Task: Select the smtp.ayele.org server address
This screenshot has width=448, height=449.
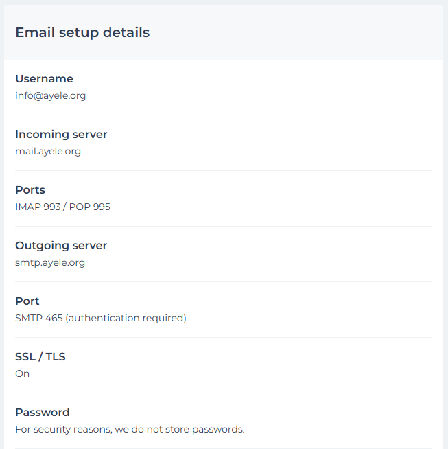Action: click(50, 262)
